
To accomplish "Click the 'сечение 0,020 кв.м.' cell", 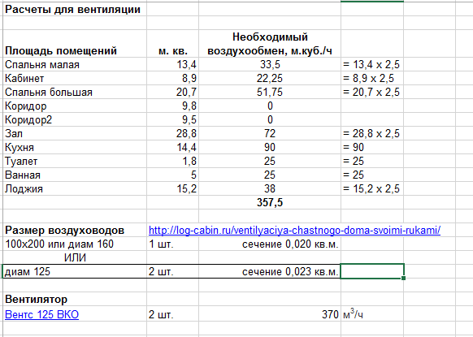I will [x=270, y=244].
